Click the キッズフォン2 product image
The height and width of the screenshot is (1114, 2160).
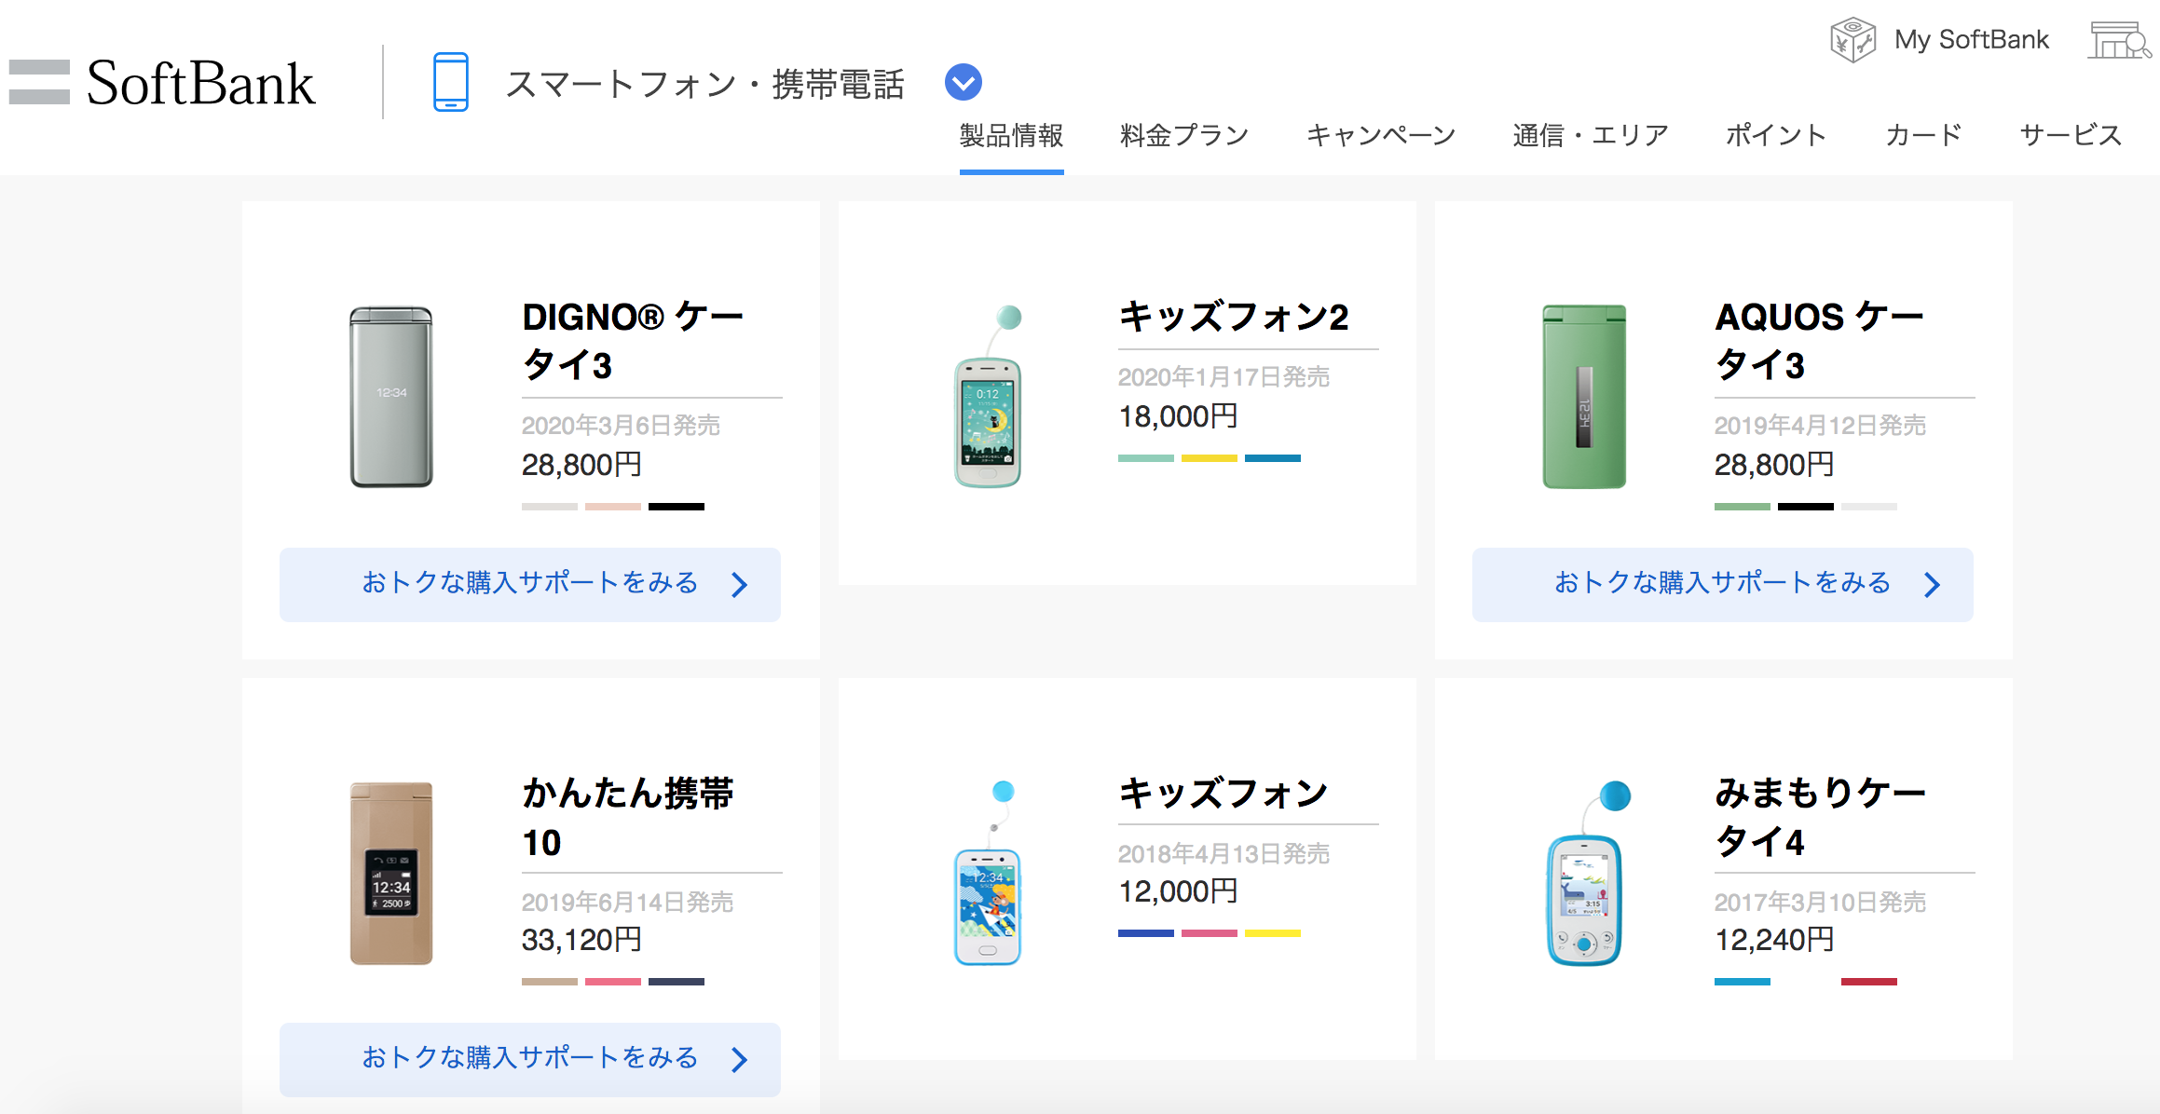pos(988,397)
